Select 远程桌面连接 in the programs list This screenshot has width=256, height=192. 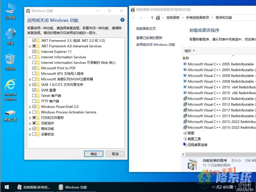(197, 145)
